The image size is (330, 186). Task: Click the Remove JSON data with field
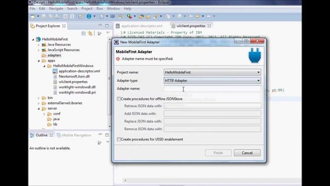pos(212,129)
